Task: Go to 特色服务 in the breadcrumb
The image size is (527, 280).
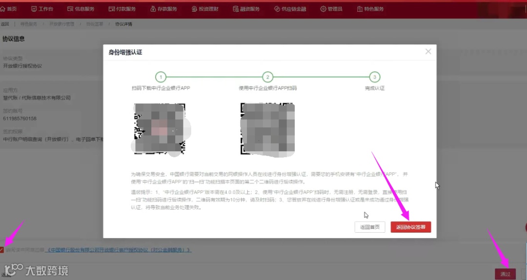Action: click(29, 24)
